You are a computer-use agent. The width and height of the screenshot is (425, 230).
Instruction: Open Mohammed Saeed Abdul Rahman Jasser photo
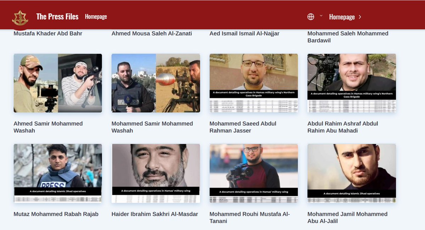click(x=254, y=83)
